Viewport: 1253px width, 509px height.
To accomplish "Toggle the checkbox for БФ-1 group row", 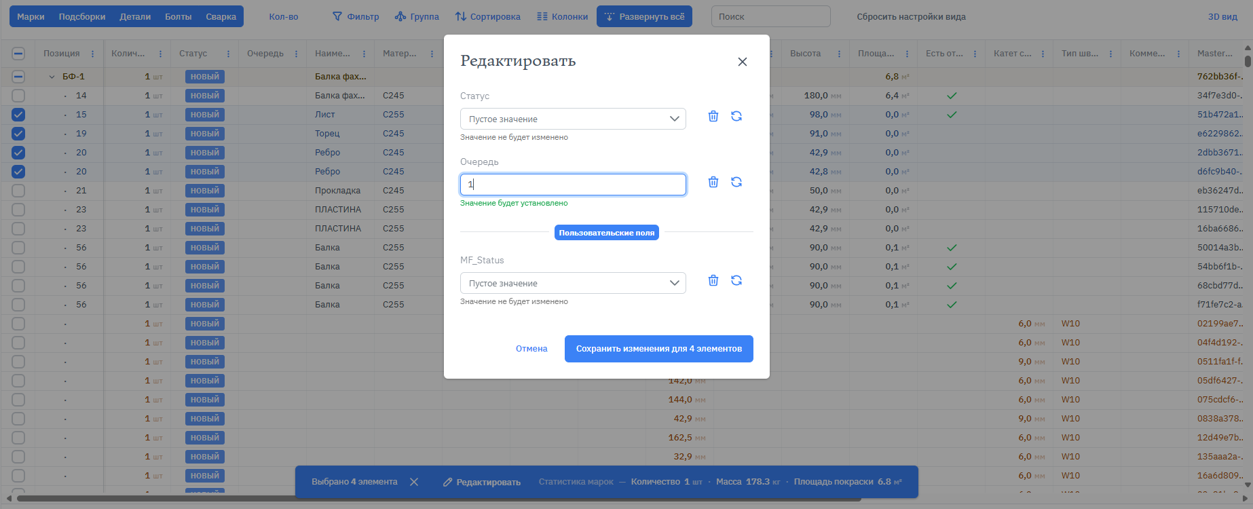I will [x=18, y=77].
